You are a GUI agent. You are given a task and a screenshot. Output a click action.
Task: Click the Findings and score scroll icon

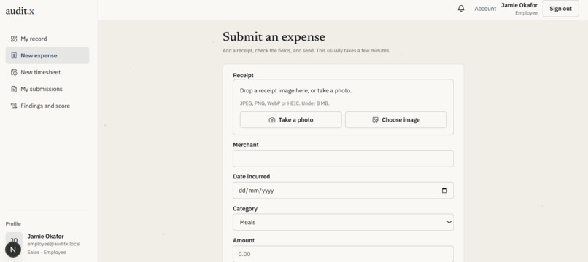(x=14, y=106)
